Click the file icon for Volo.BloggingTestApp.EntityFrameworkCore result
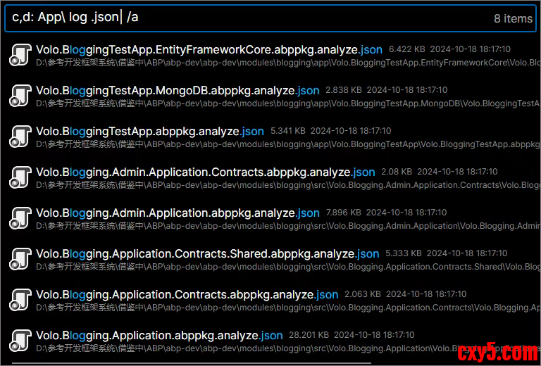The image size is (541, 366). tap(20, 55)
